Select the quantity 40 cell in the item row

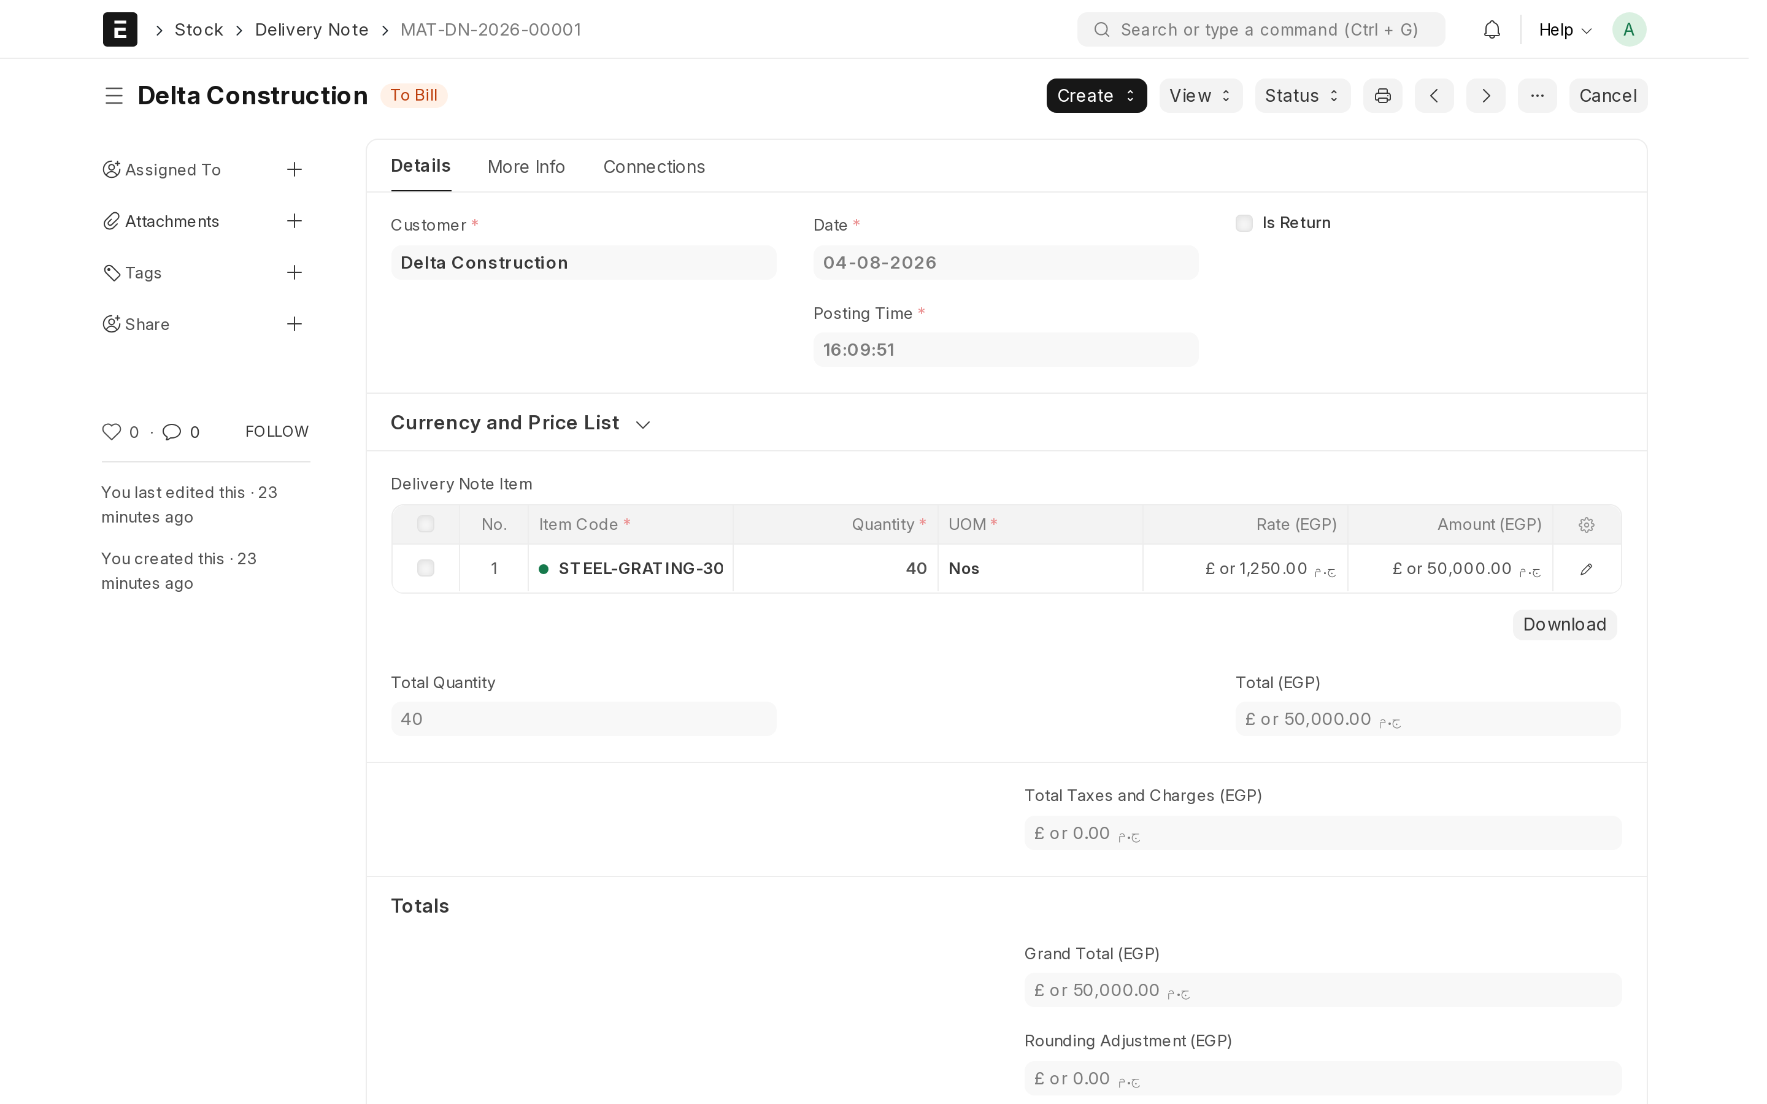[x=835, y=569]
